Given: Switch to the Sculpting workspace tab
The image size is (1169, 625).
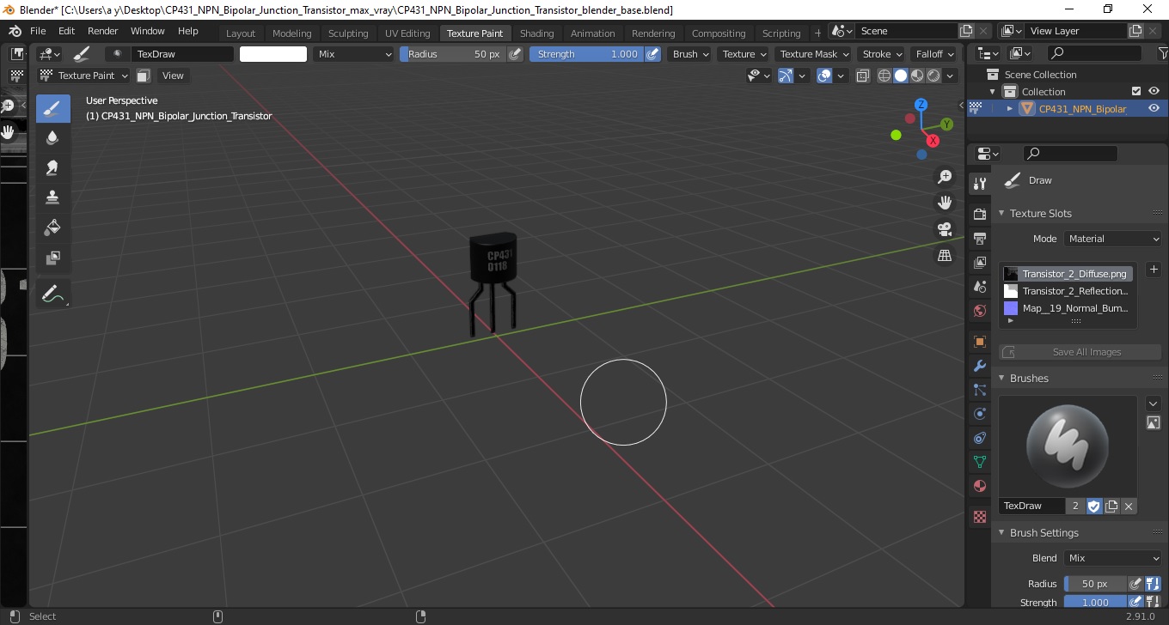Looking at the screenshot, I should coord(348,33).
